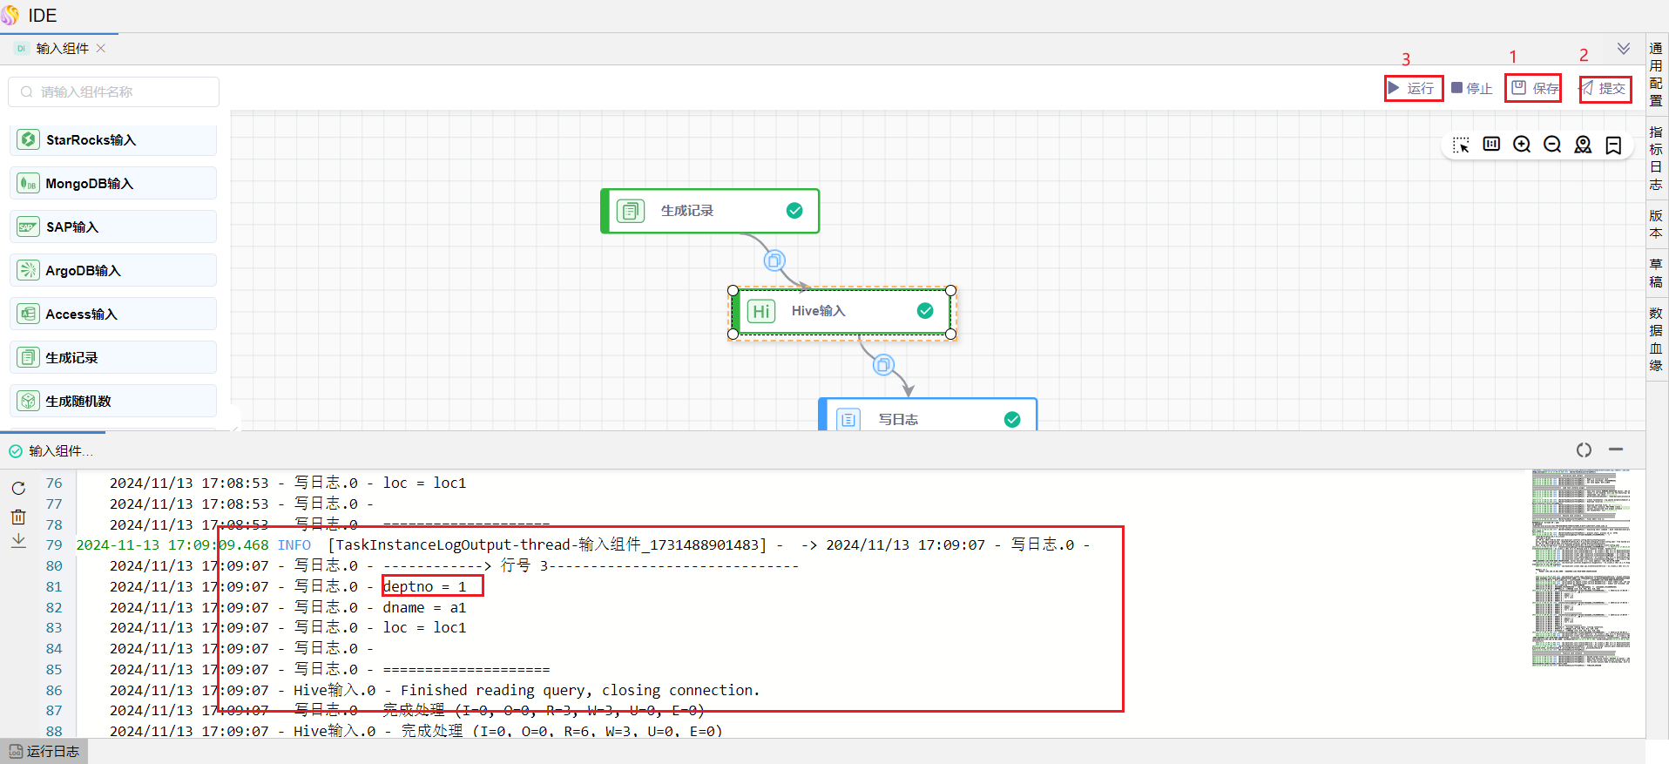Image resolution: width=1669 pixels, height=764 pixels.
Task: Clear the log with the trash icon
Action: [18, 516]
